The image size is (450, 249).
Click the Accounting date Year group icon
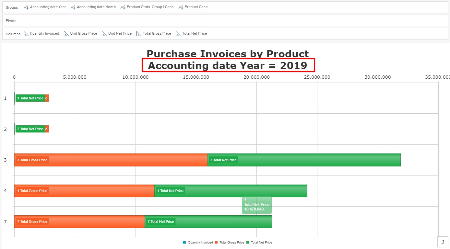pyautogui.click(x=26, y=7)
